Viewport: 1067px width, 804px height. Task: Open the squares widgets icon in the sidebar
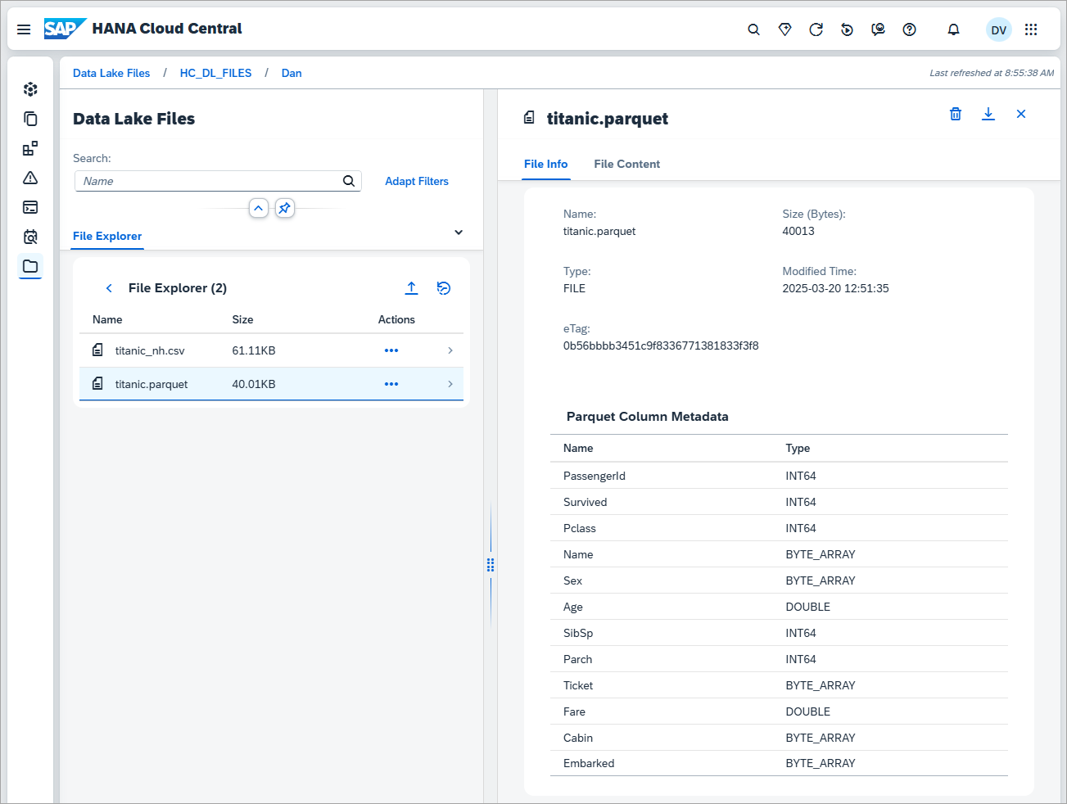tap(30, 148)
